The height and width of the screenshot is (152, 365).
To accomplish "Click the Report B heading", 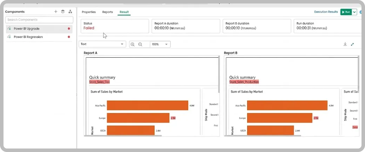I will pos(231,53).
